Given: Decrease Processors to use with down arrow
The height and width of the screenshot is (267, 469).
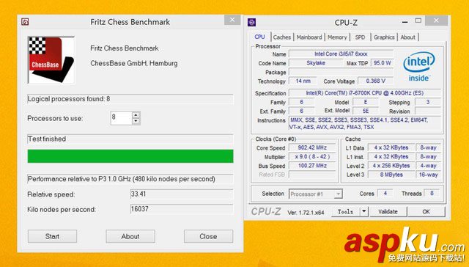Looking at the screenshot, I should pyautogui.click(x=136, y=121).
